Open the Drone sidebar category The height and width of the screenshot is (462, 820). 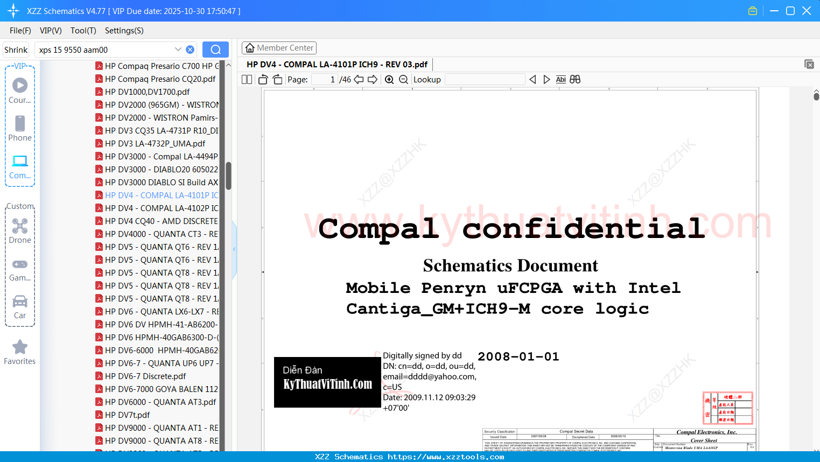coord(20,230)
